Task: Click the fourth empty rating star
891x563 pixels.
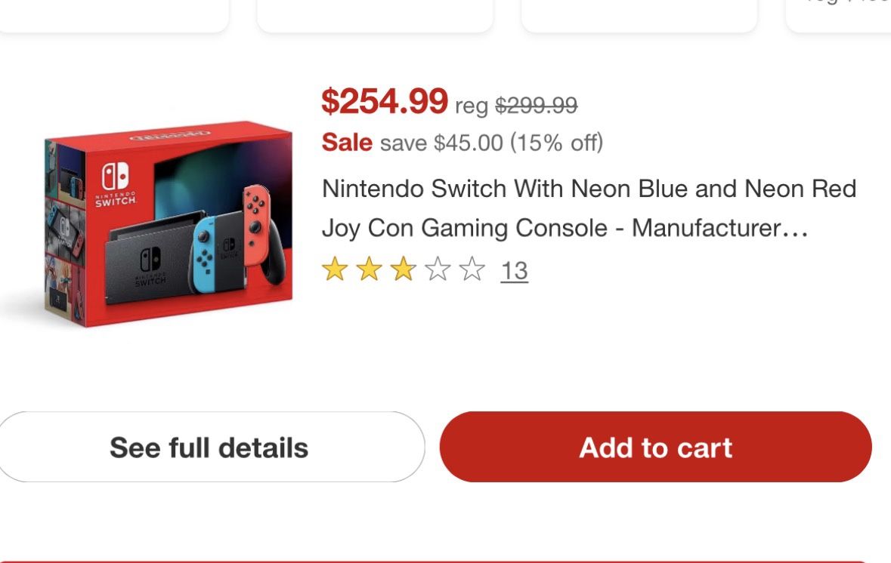Action: coord(438,269)
